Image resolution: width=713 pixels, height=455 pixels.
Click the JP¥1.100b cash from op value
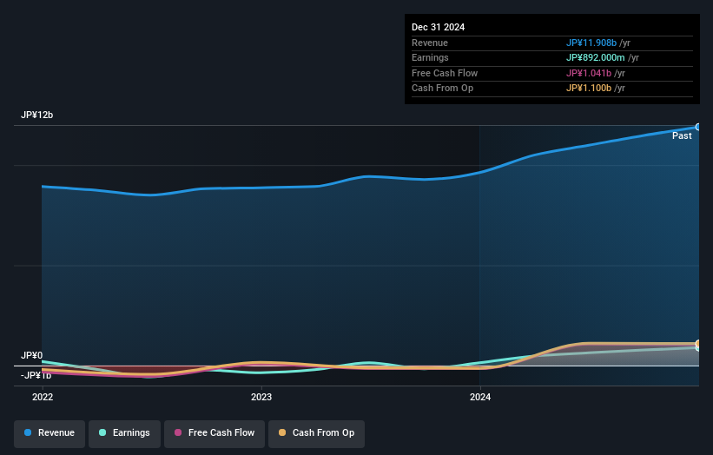coord(589,89)
